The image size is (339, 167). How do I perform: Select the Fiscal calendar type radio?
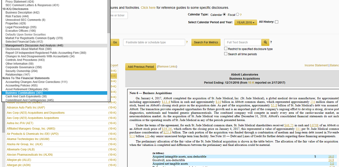pos(237,15)
